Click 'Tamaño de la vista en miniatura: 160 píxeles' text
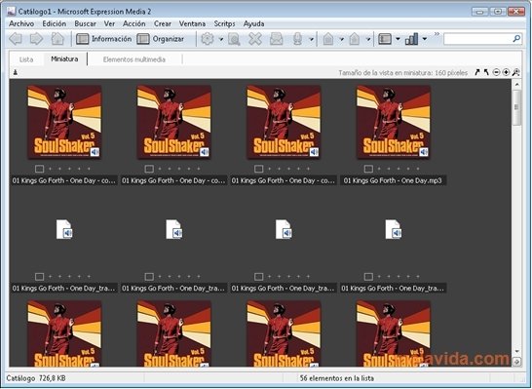 (x=402, y=73)
